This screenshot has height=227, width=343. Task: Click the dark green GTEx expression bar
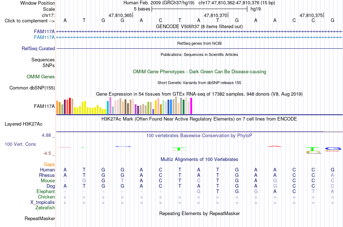[x=183, y=107]
